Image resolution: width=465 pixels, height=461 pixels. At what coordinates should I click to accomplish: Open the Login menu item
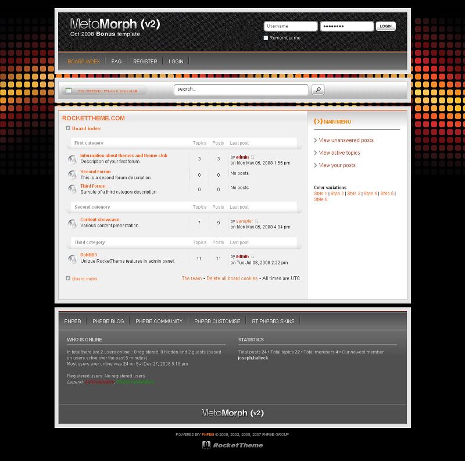176,62
